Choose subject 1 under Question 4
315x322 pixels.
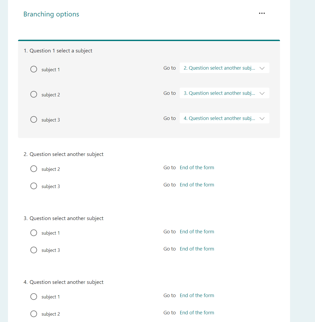click(x=34, y=297)
